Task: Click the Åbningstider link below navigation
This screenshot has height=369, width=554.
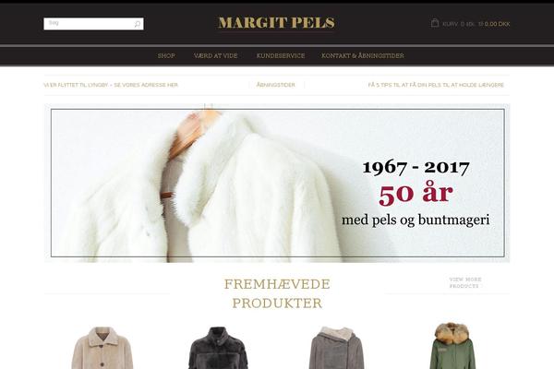Action: (x=275, y=85)
